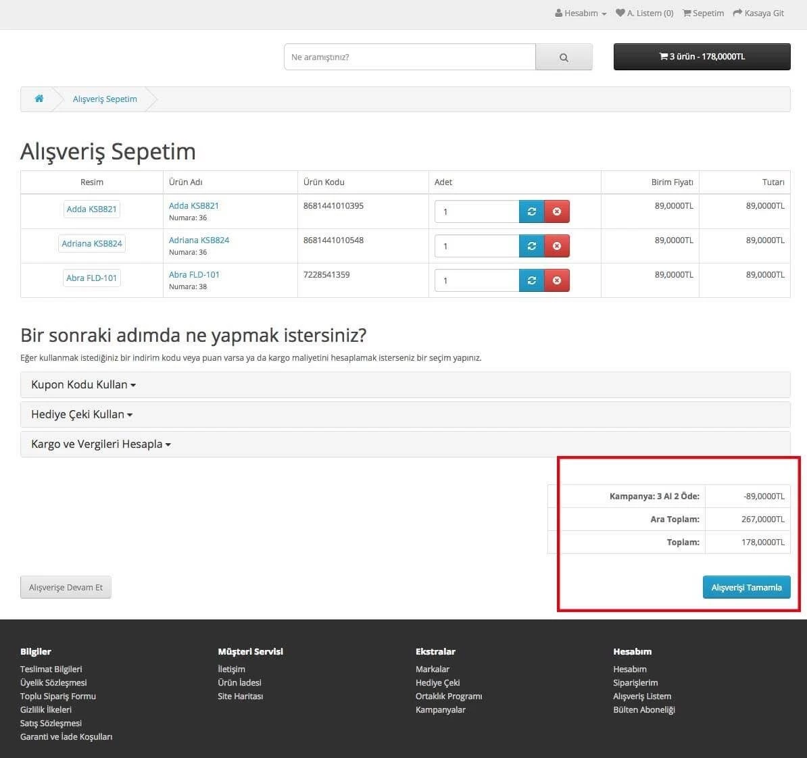Expand the Kupon Kodu Kullan section
This screenshot has height=758, width=807.
(81, 384)
